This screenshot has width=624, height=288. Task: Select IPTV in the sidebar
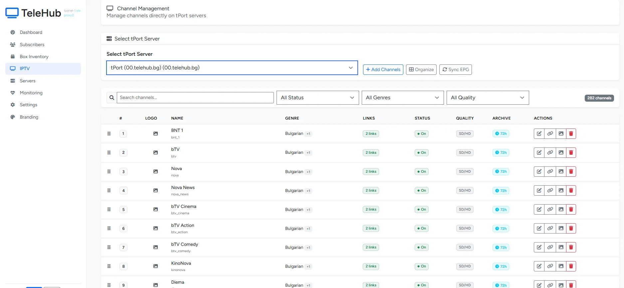(x=43, y=68)
